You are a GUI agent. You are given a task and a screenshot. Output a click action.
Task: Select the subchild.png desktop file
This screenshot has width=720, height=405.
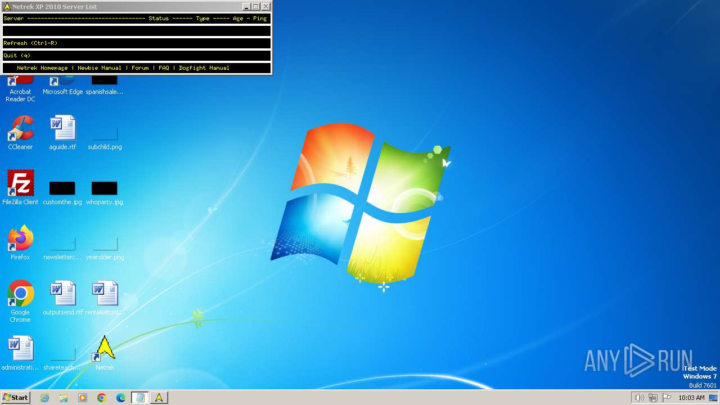(x=105, y=137)
